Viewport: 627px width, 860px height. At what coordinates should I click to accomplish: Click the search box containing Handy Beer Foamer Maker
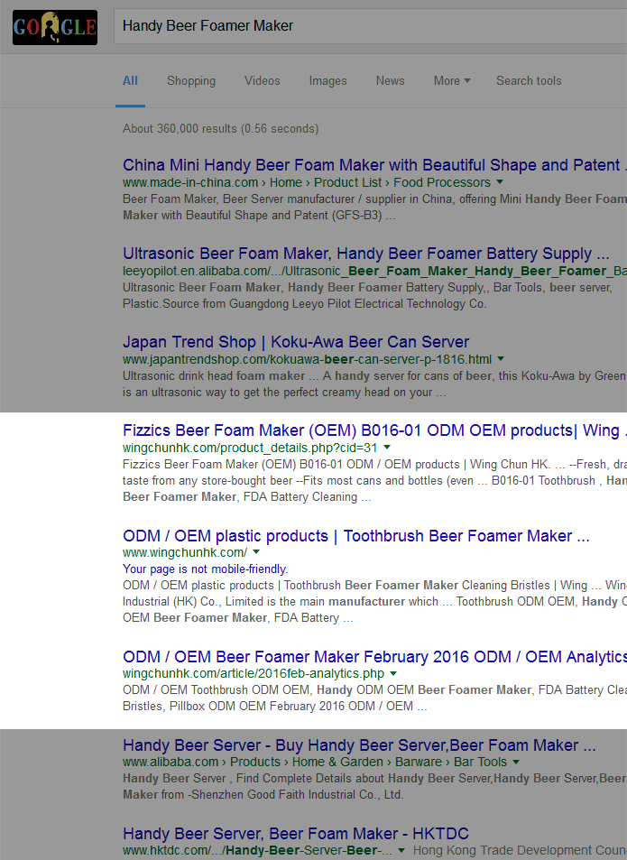(x=370, y=26)
